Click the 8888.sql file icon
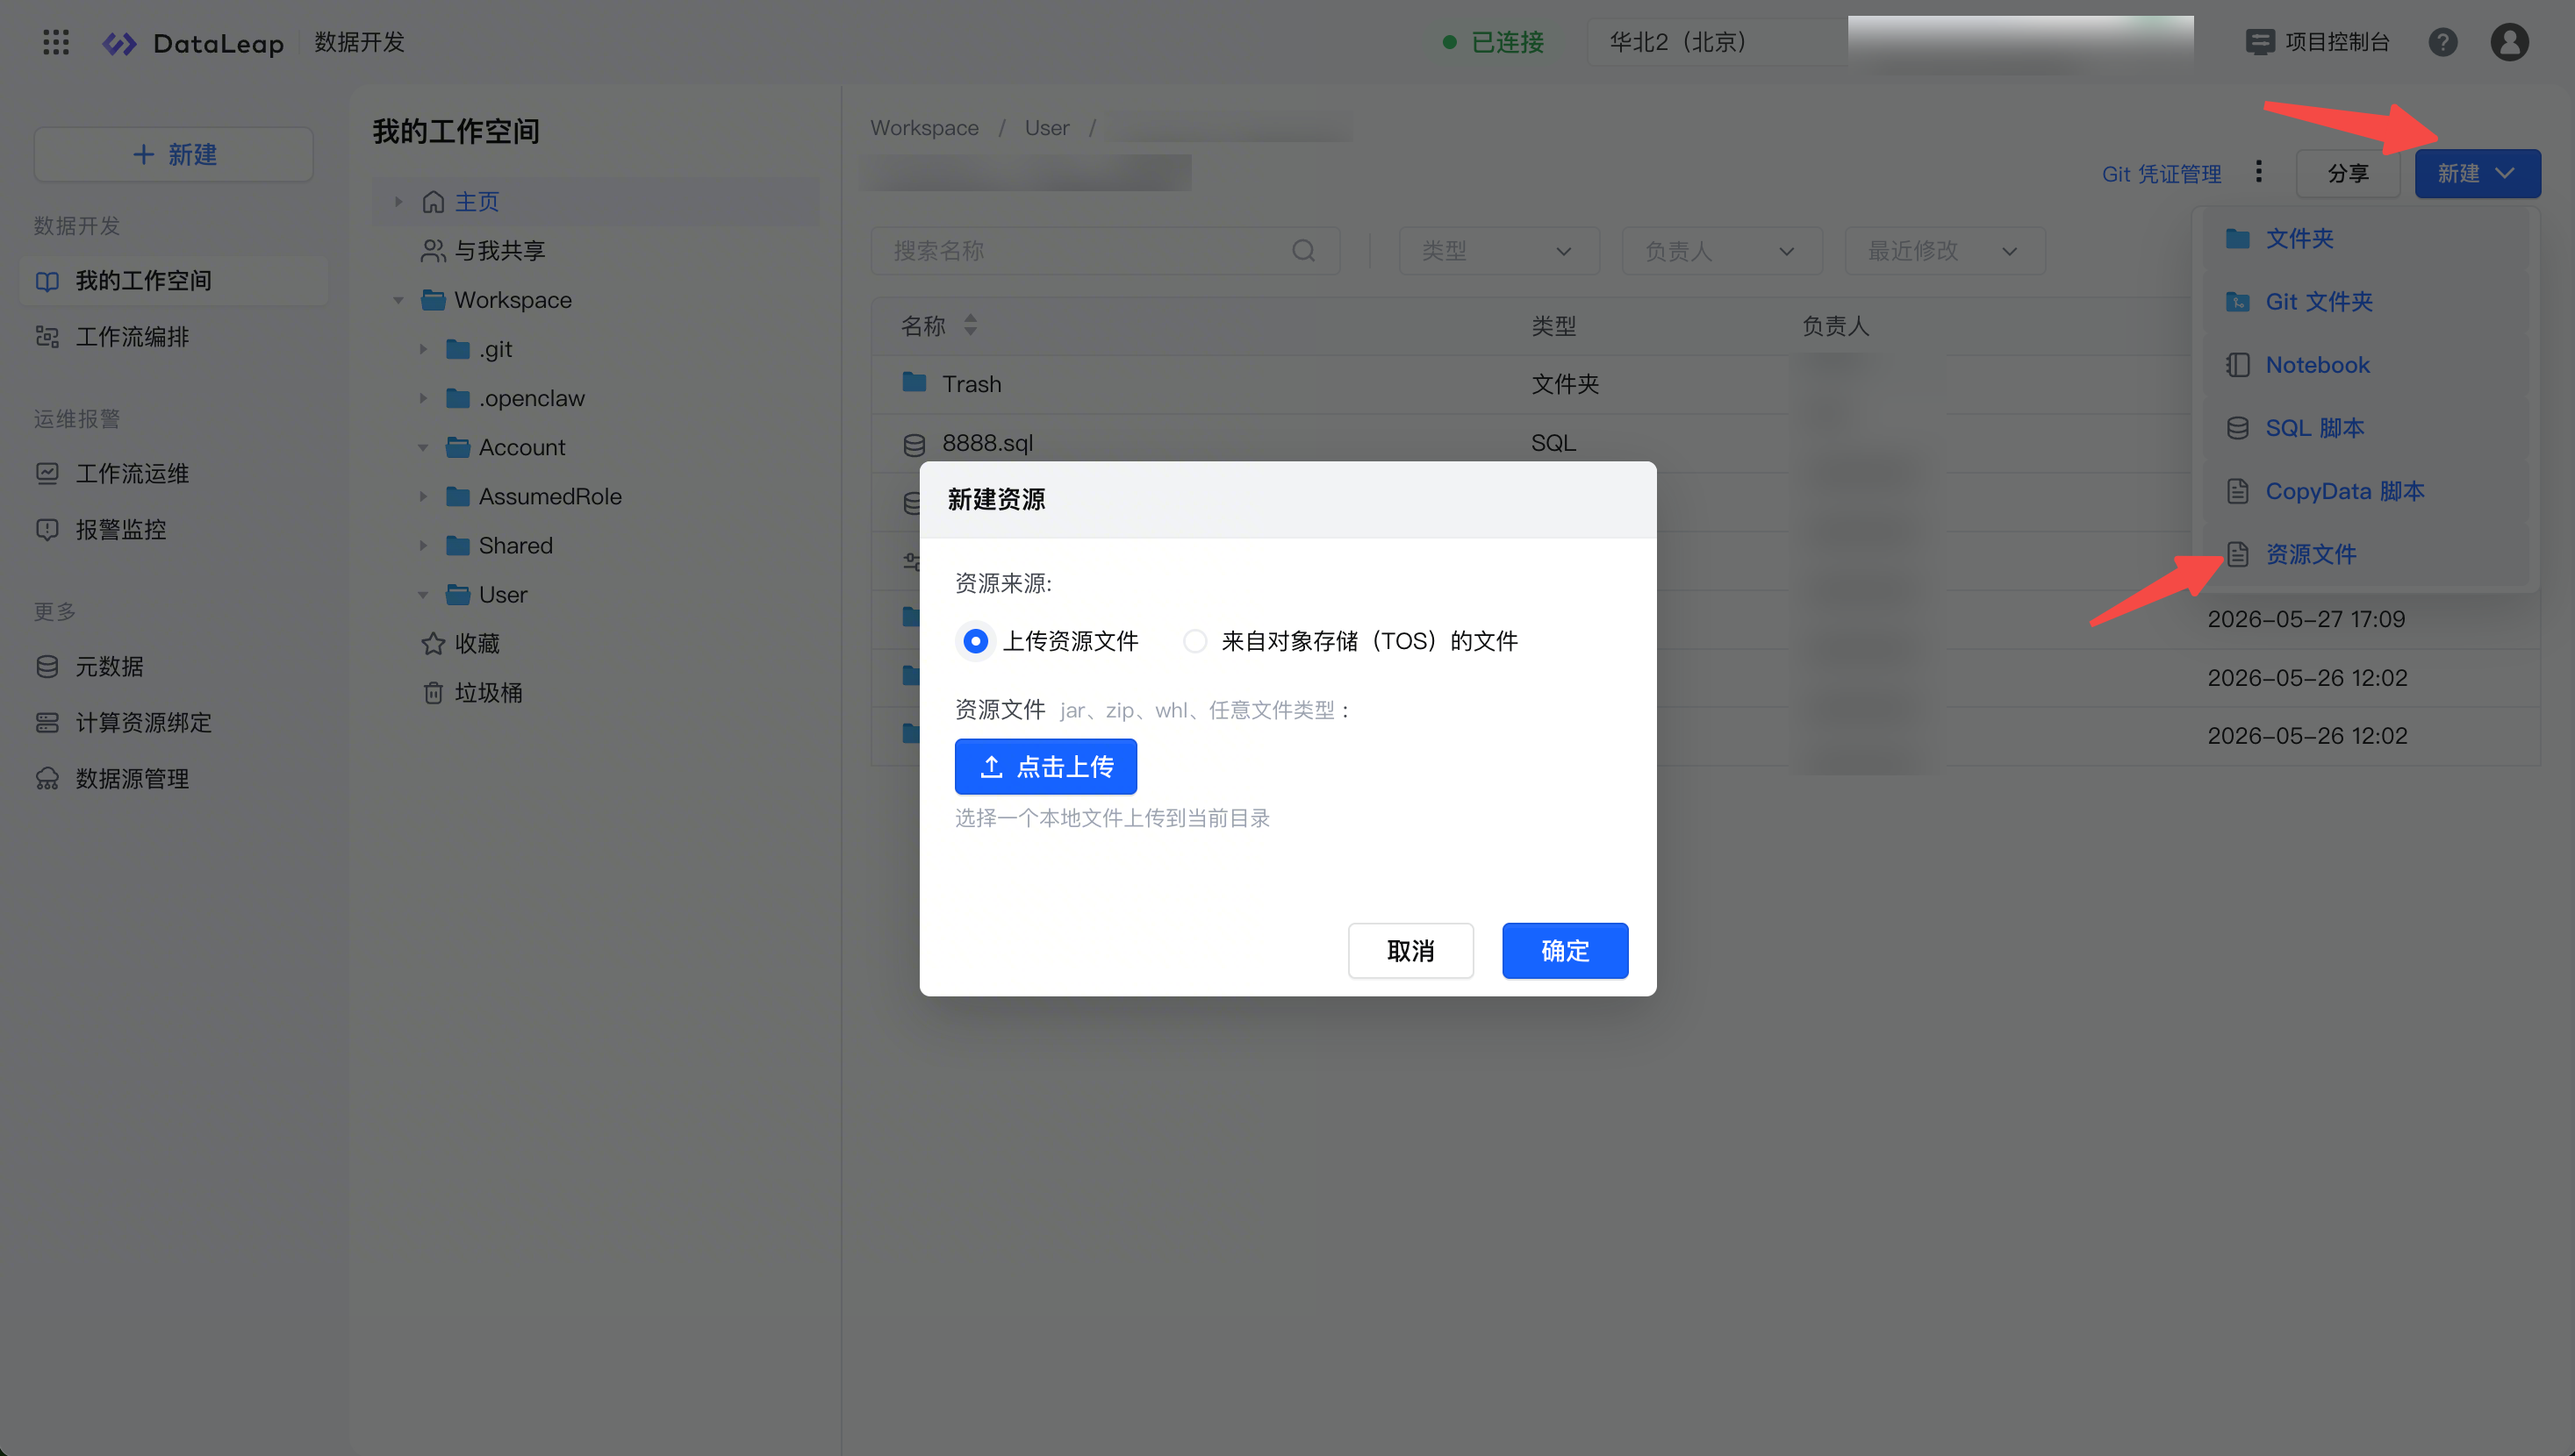Image resolution: width=2575 pixels, height=1456 pixels. pos(915,444)
